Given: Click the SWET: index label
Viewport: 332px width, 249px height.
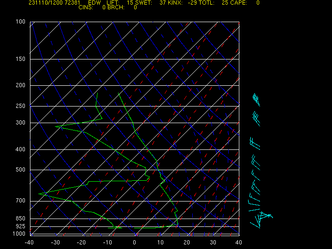Looking at the screenshot, I should [x=143, y=3].
